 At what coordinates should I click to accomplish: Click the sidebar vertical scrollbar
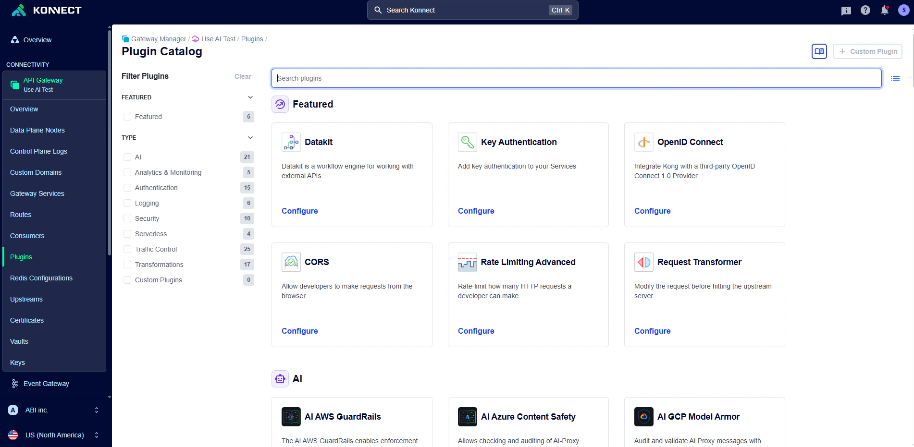pos(110,144)
